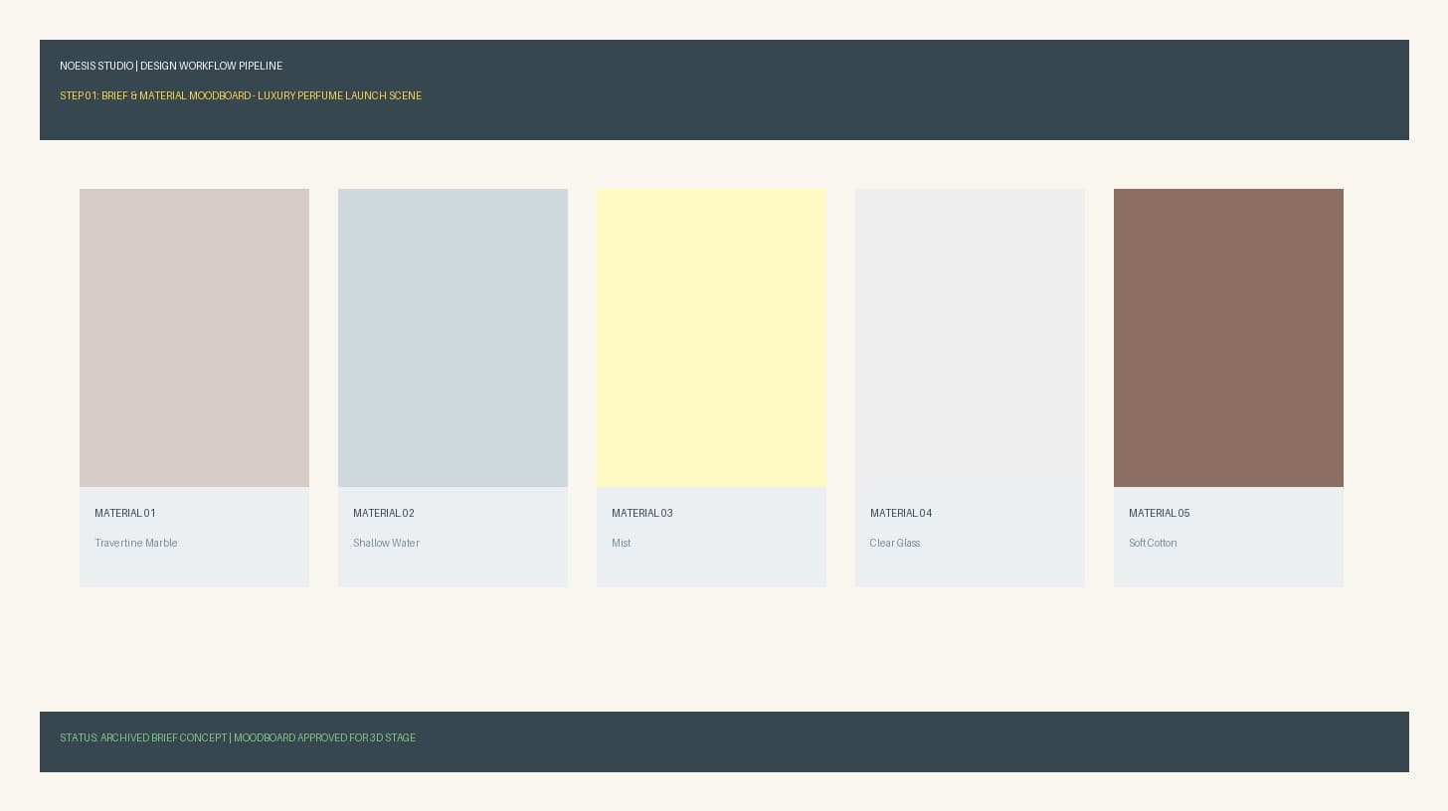1448x811 pixels.
Task: Select the Clear Glass color swatch
Action: point(970,338)
